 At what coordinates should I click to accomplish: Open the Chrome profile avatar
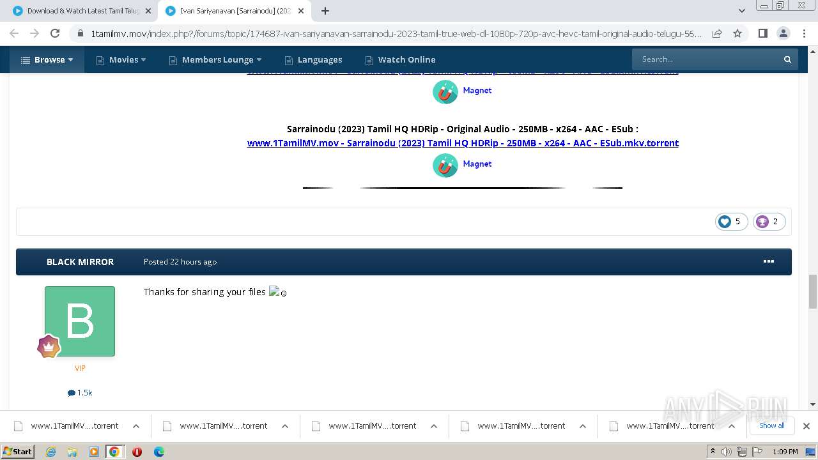click(783, 33)
